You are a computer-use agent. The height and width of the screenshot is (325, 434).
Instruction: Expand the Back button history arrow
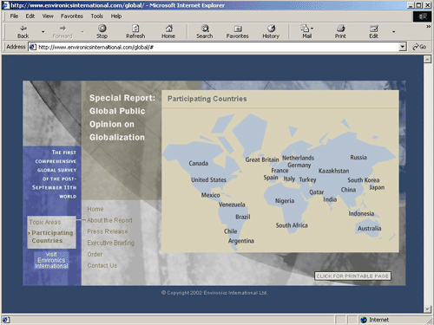click(x=43, y=31)
